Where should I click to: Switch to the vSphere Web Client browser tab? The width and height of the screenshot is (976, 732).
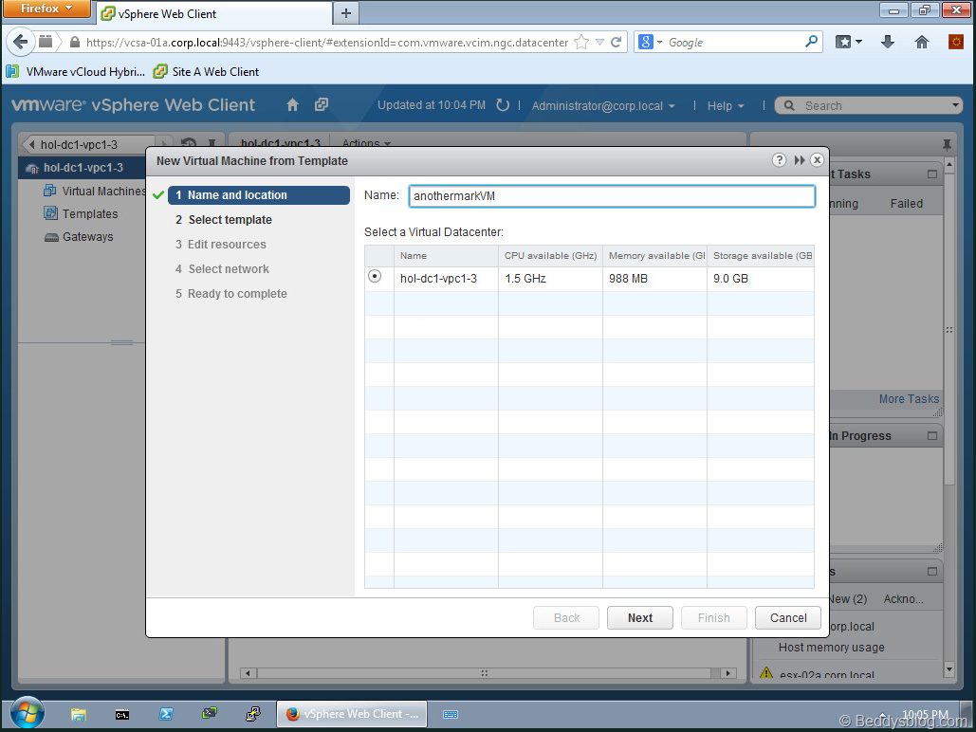[x=214, y=13]
